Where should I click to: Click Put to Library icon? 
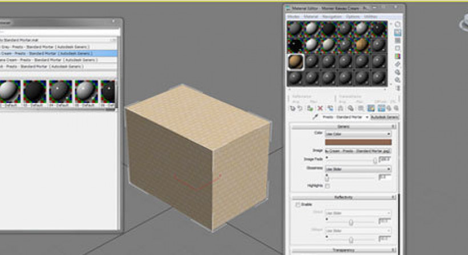350,109
